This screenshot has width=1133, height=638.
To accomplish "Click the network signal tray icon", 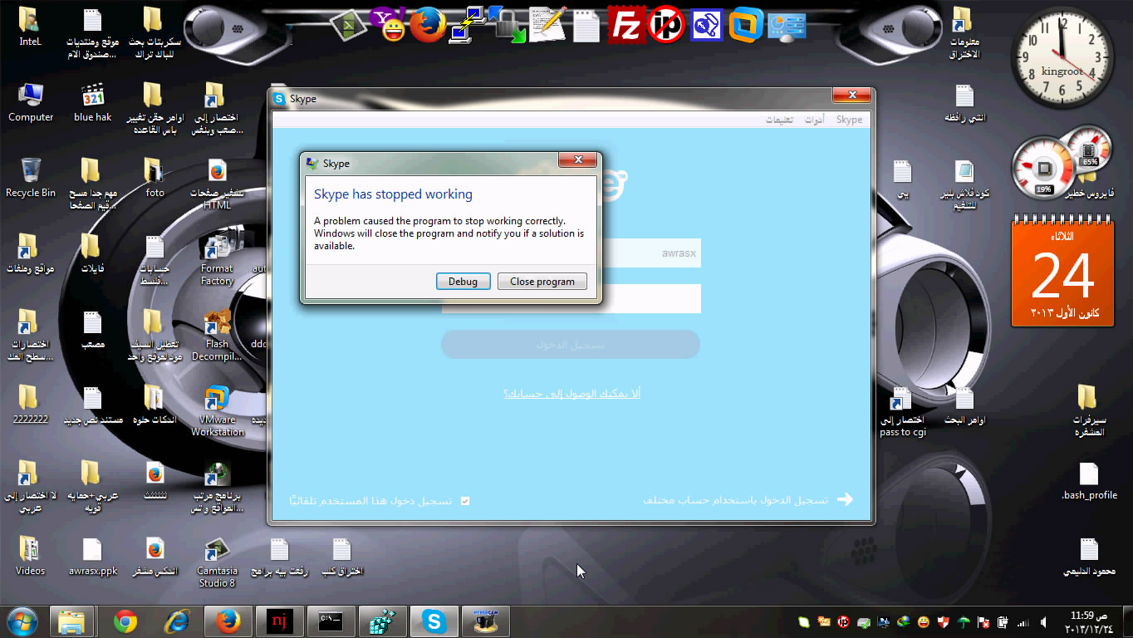I will pos(1023,622).
